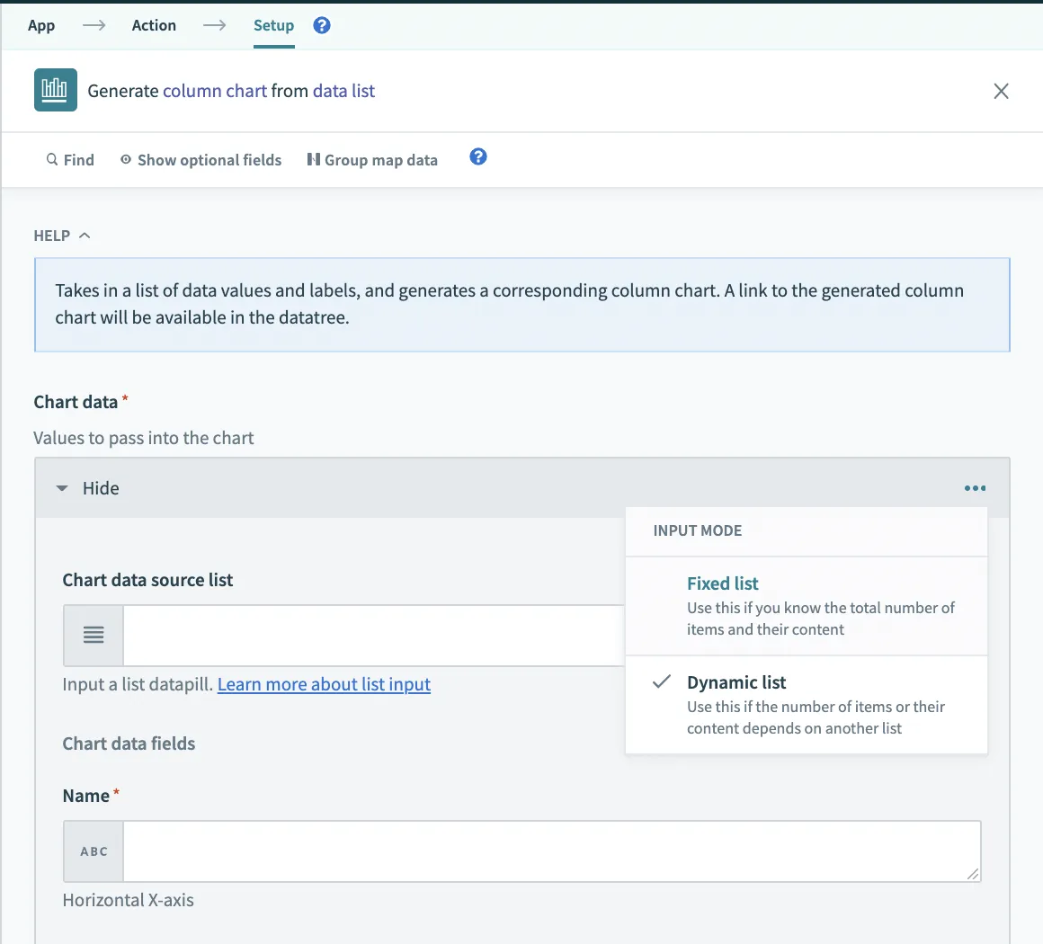Screen dimensions: 1043x944
Task: Click the help icon beside Setup
Action: pos(322,25)
